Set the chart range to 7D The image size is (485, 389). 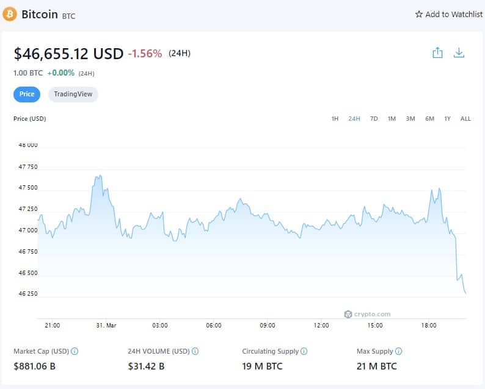click(374, 118)
